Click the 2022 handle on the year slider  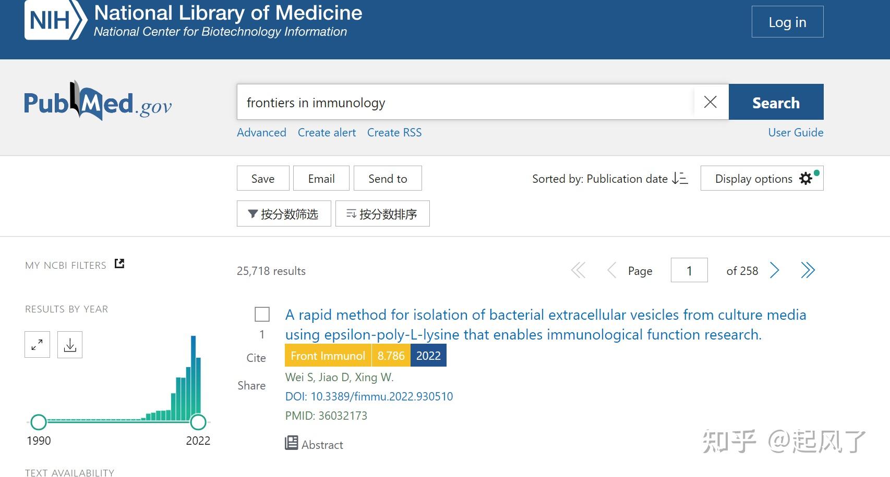pyautogui.click(x=198, y=421)
